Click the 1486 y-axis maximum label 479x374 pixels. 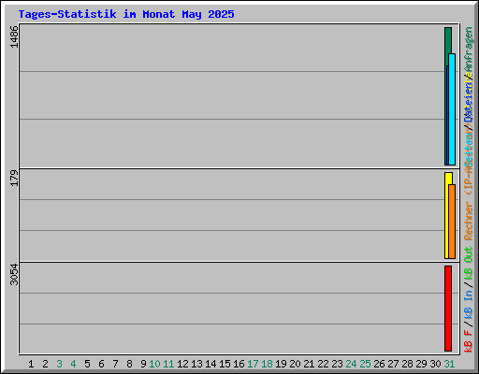14,36
